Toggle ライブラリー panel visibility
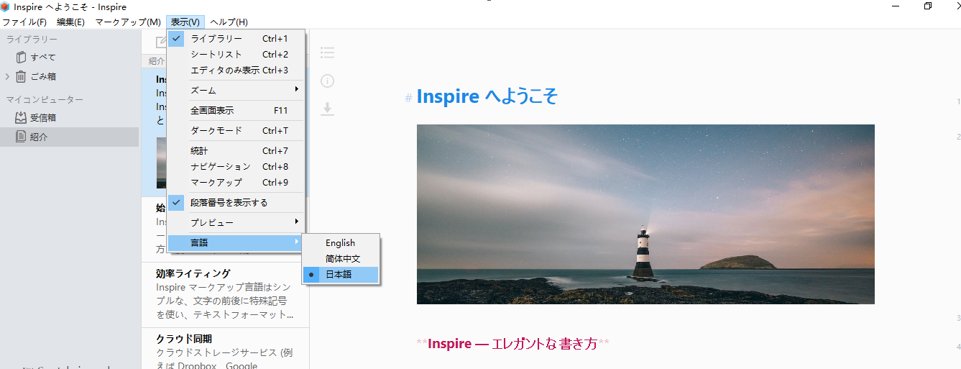Image resolution: width=961 pixels, height=369 pixels. [236, 39]
